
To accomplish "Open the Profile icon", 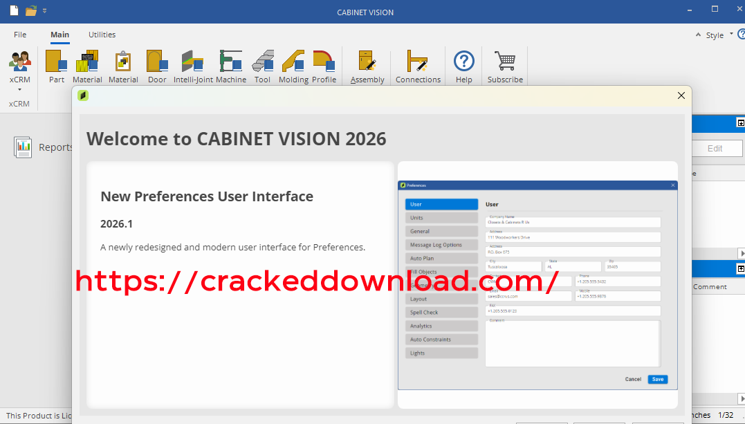I will tap(324, 61).
